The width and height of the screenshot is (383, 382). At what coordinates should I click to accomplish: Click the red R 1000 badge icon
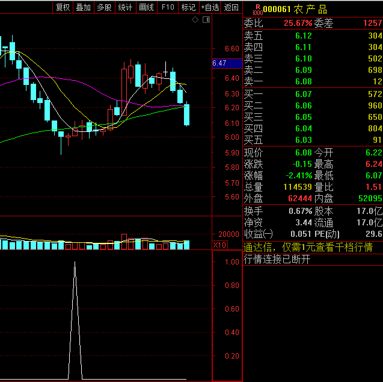tap(258, 10)
